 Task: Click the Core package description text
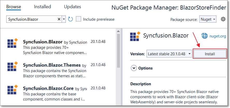(54, 97)
